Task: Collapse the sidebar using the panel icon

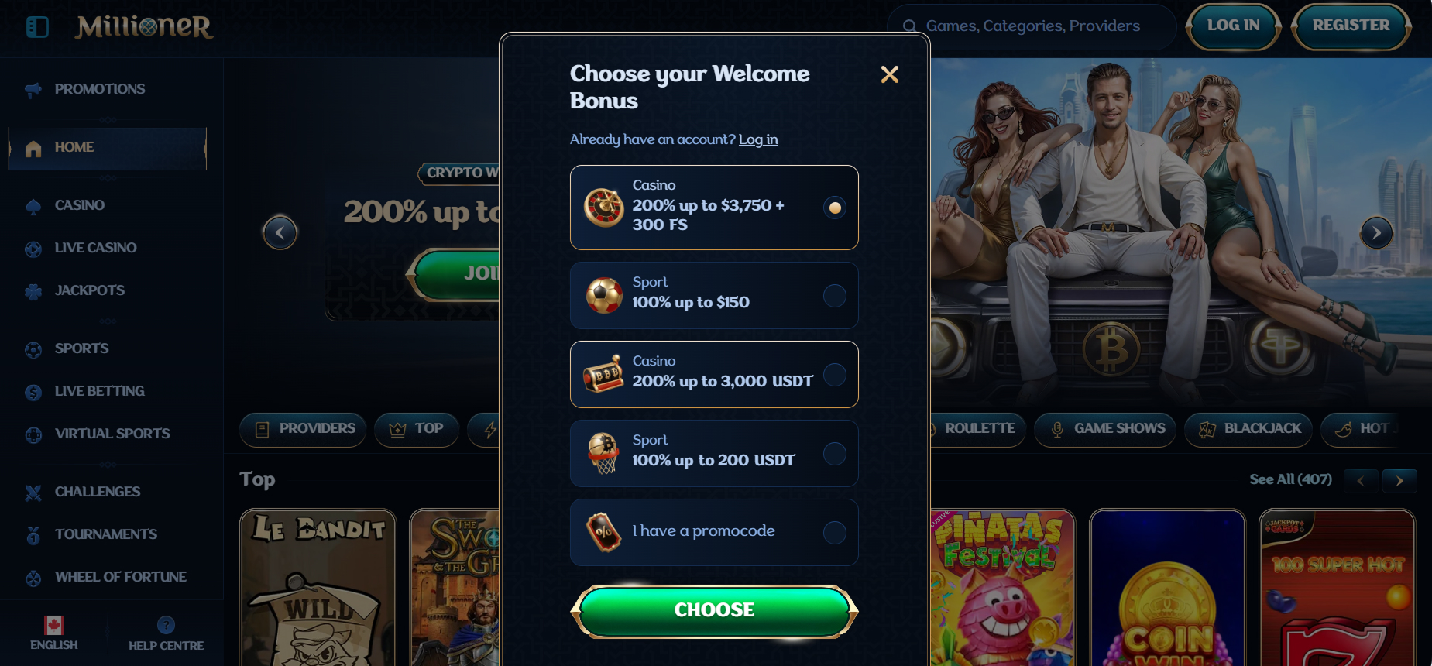Action: (37, 27)
